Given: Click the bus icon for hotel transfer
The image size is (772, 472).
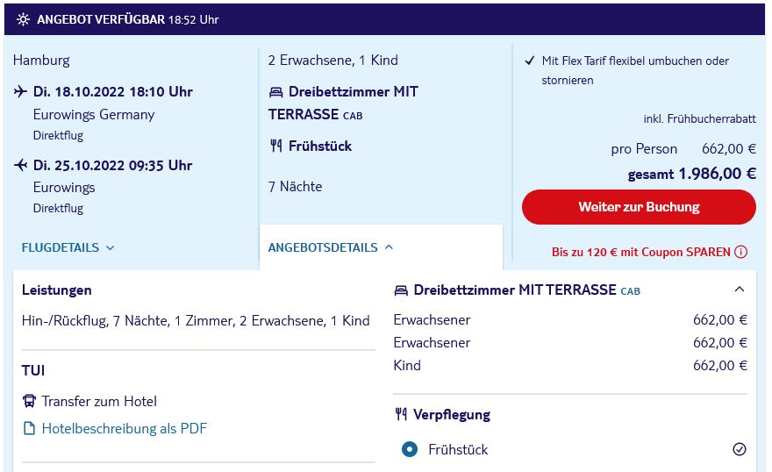Looking at the screenshot, I should coord(29,402).
